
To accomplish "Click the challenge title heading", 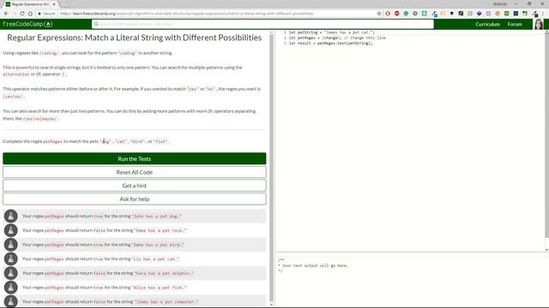I will tap(135, 38).
